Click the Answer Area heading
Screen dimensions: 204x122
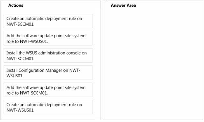(123, 6)
